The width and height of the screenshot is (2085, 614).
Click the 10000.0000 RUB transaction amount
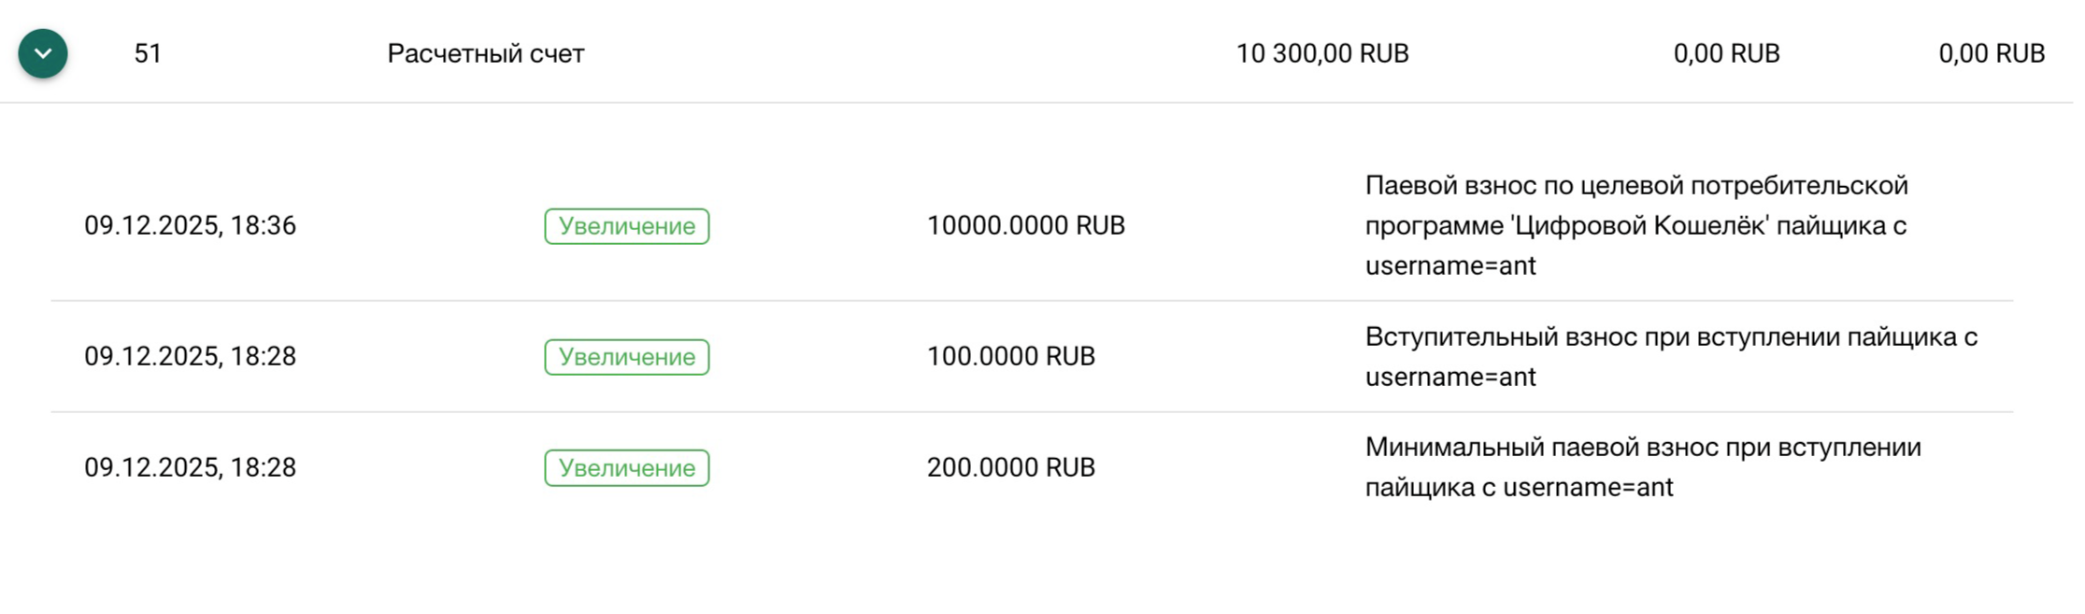coord(1025,225)
